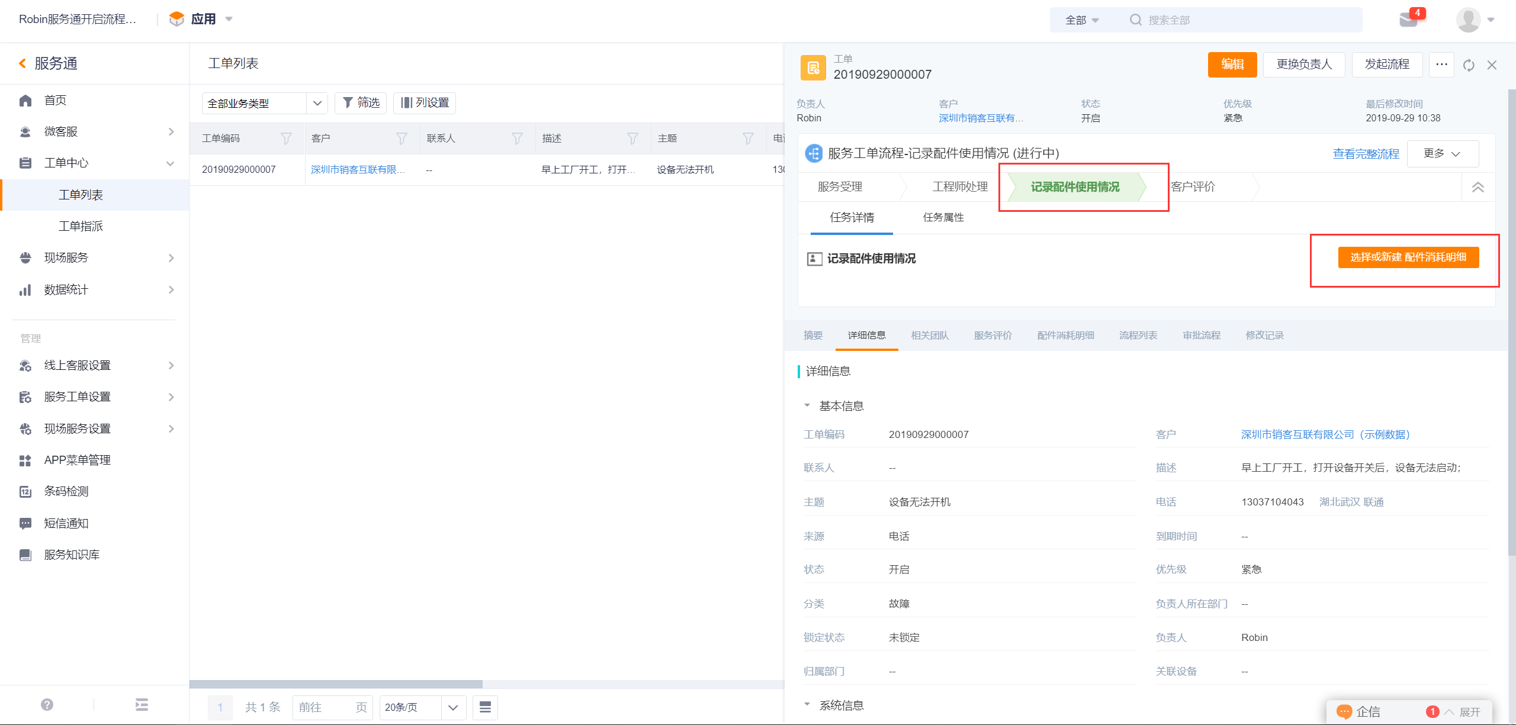Click the 服务工单设置 icon
Viewport: 1516px width, 725px height.
[x=25, y=397]
